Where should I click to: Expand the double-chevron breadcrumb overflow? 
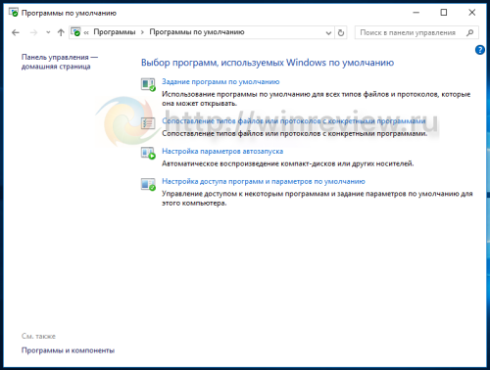tap(86, 32)
